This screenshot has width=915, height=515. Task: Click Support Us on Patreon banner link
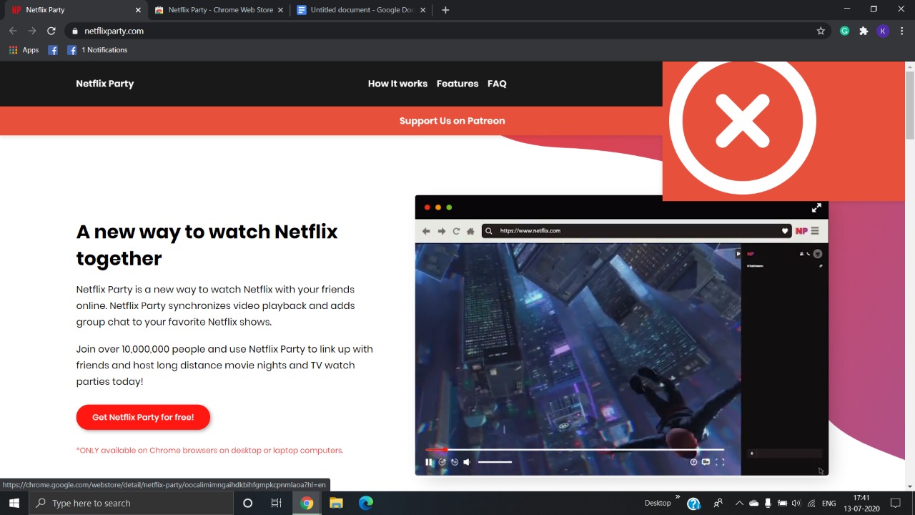[x=452, y=121]
